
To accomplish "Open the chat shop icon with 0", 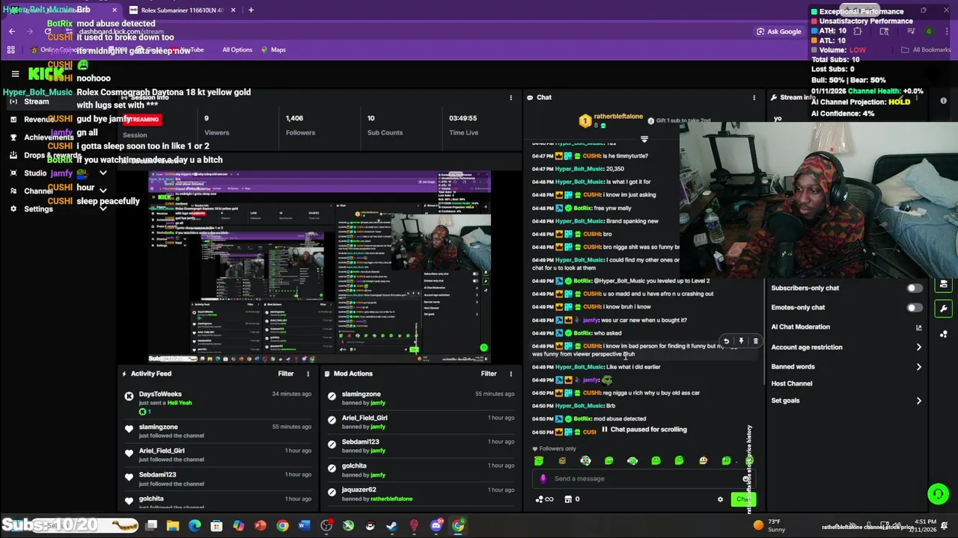I will pos(572,499).
